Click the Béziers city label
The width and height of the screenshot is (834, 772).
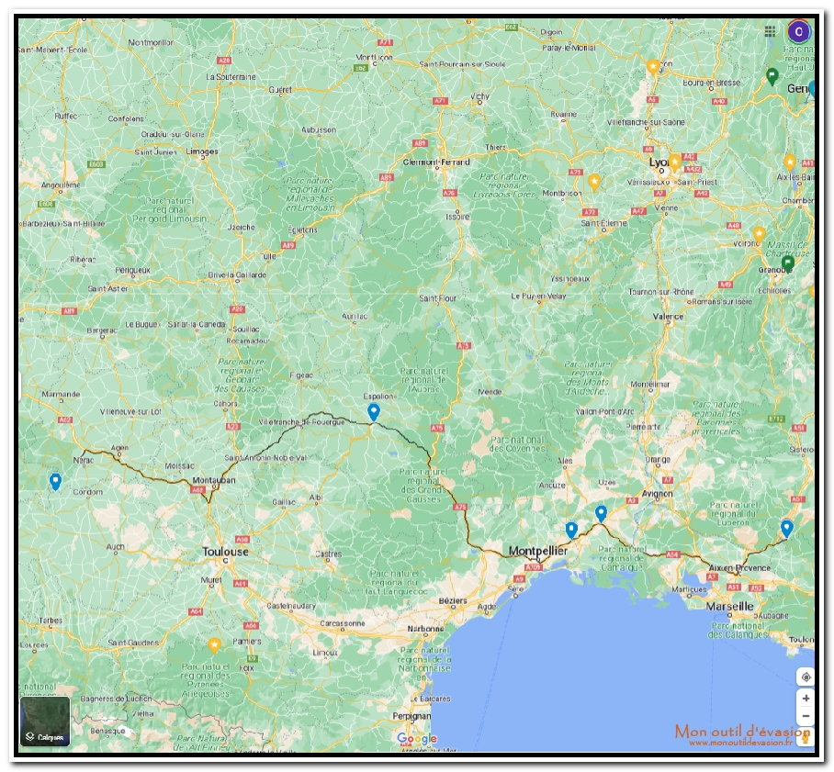453,600
